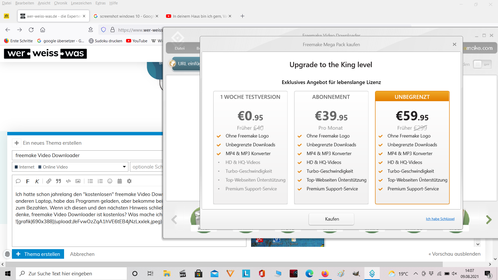Click Ich habe Schlüssel link

tap(440, 219)
